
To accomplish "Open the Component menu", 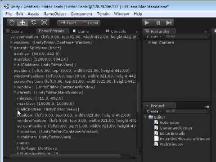I will 81,14.
